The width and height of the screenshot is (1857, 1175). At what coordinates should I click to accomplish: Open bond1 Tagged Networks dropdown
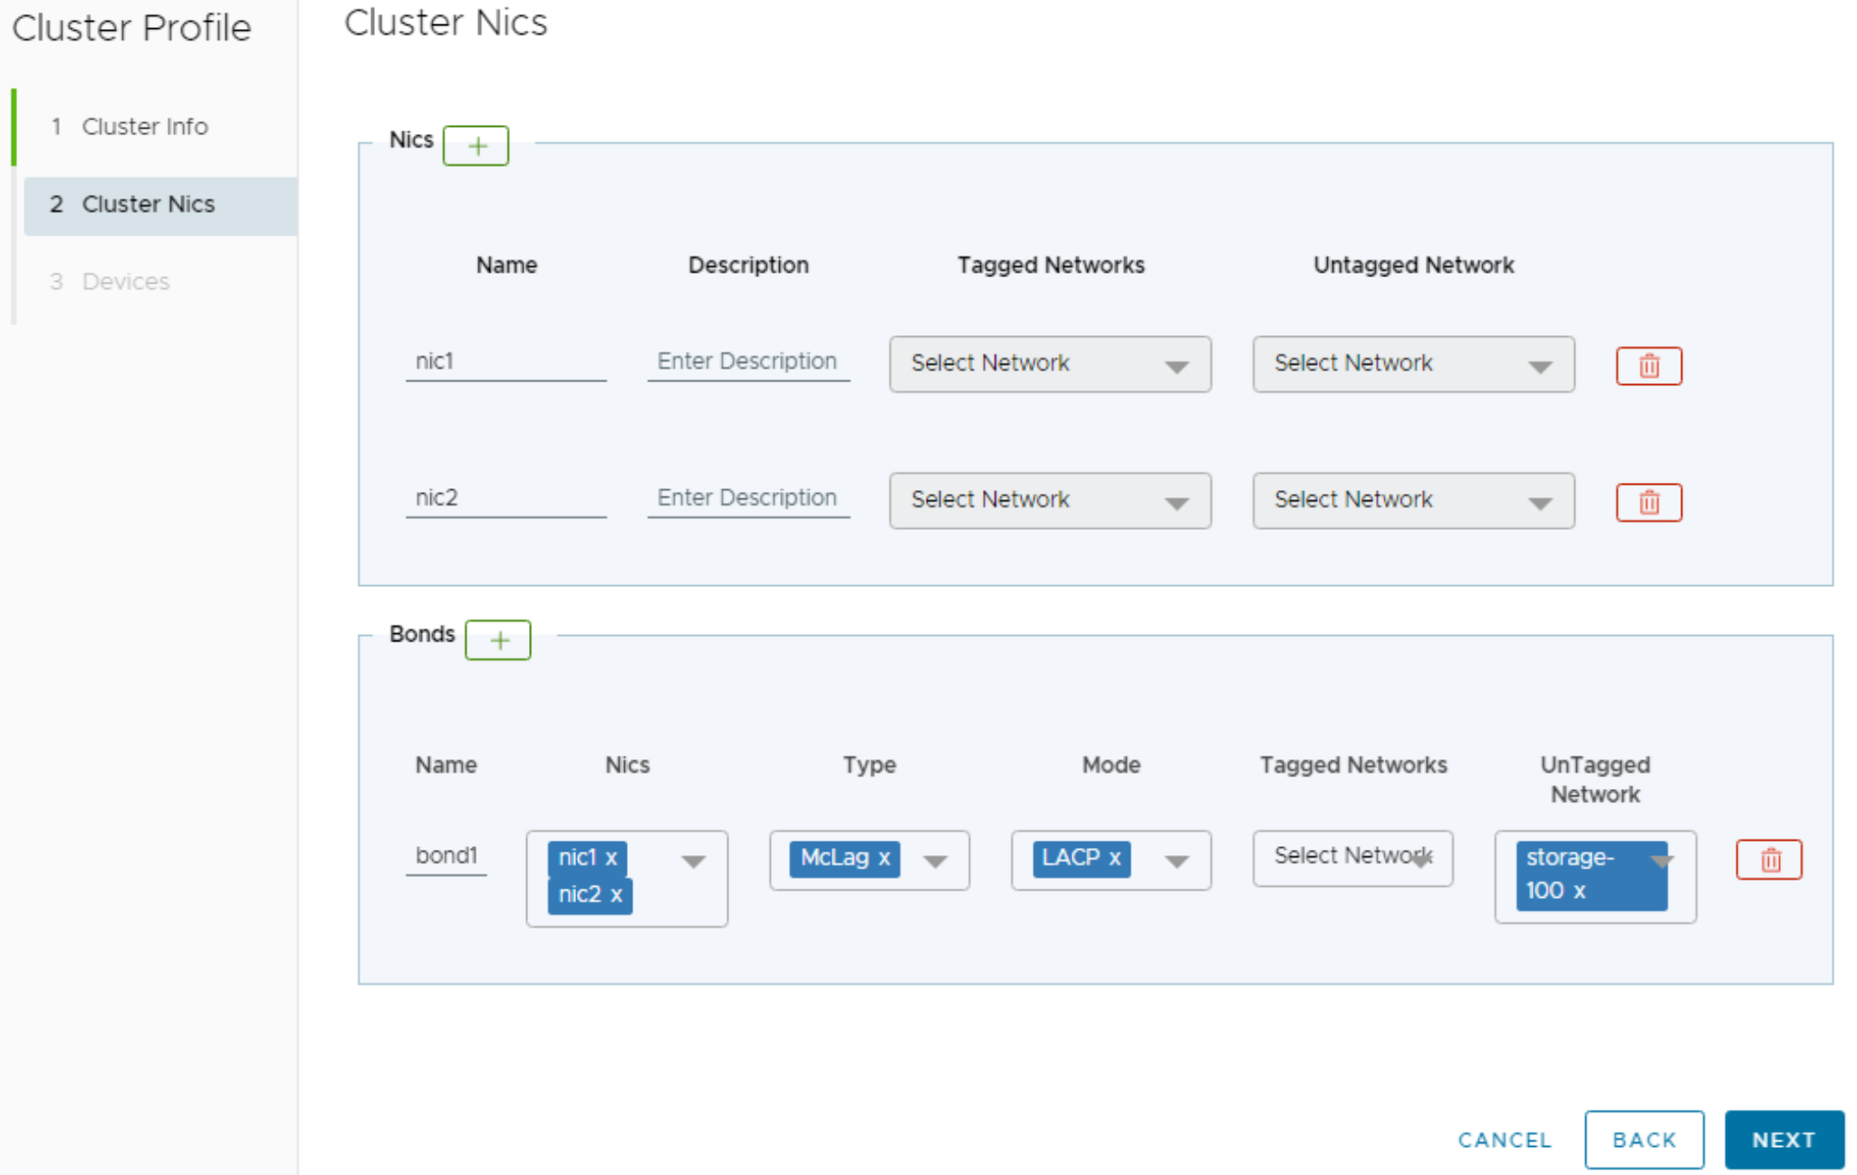(1352, 858)
